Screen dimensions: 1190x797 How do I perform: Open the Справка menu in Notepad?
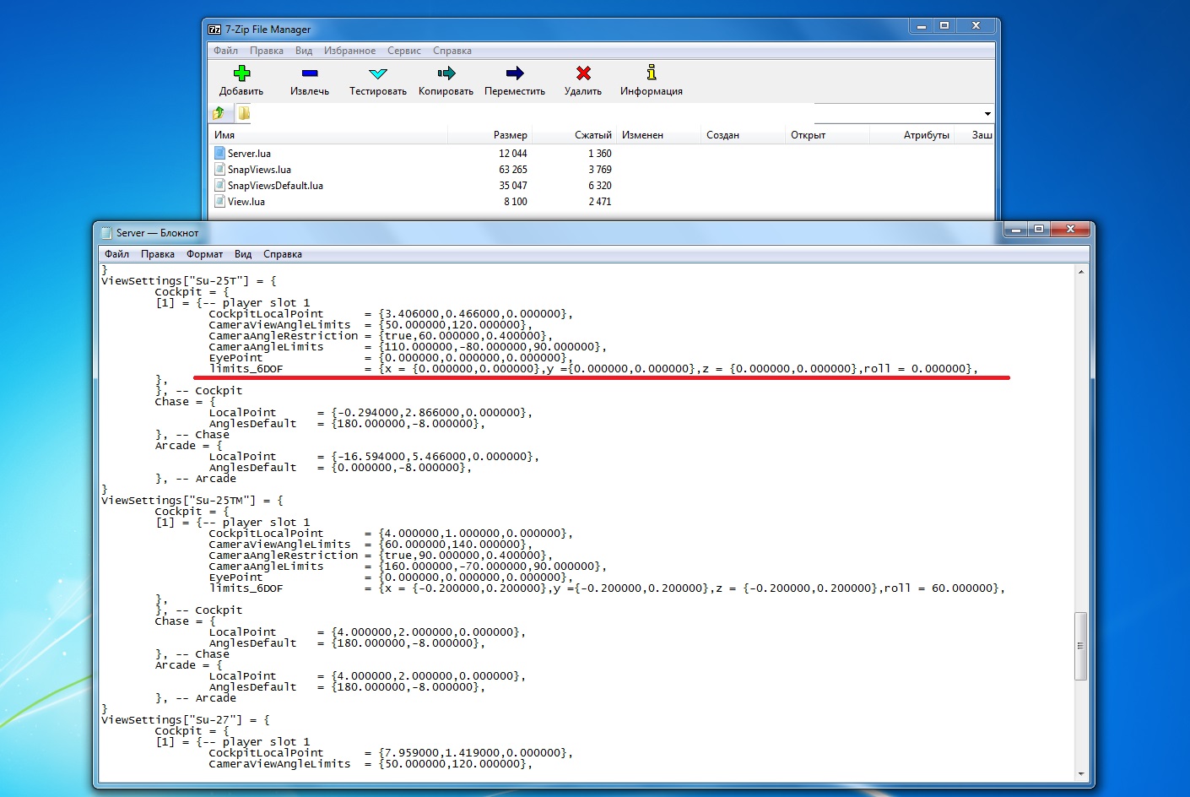pyautogui.click(x=283, y=254)
